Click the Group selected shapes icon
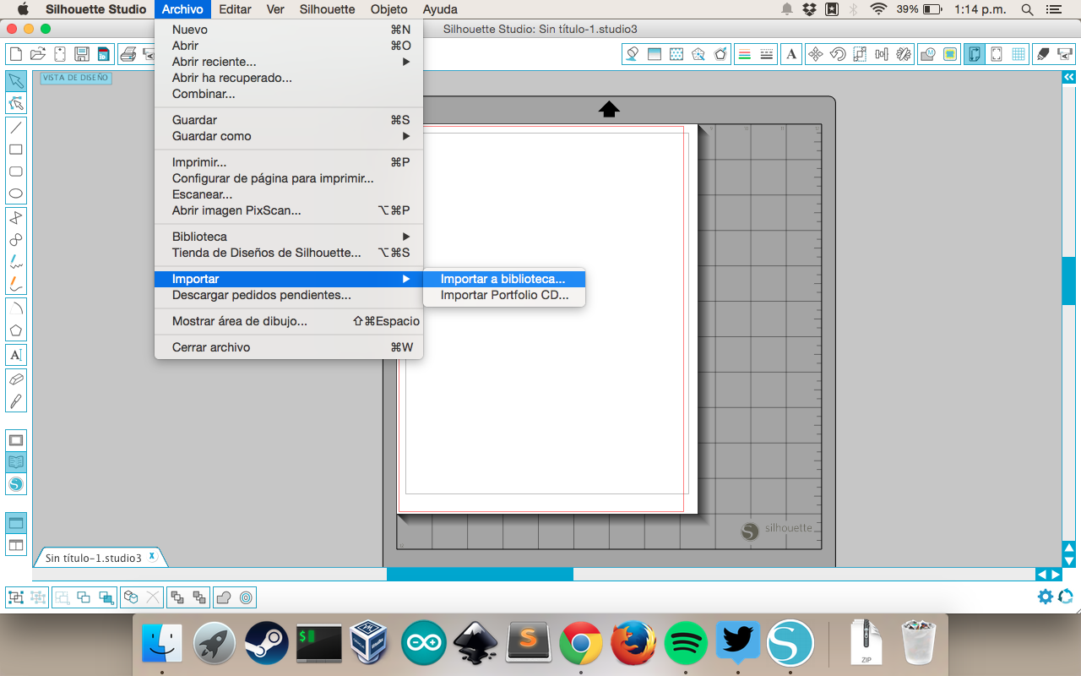This screenshot has height=676, width=1081. point(15,597)
